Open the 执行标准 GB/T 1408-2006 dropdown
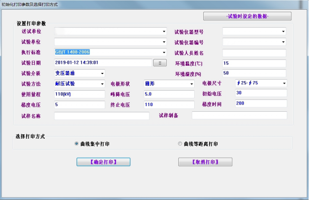Viewport: 309px width, 200px height. tap(163, 52)
